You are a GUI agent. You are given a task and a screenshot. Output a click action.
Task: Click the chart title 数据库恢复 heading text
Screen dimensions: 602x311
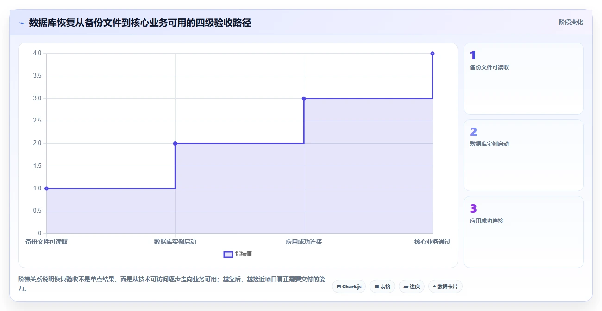(x=140, y=23)
